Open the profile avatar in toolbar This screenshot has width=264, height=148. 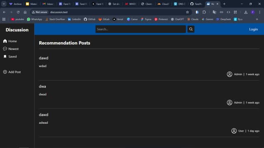point(253,12)
